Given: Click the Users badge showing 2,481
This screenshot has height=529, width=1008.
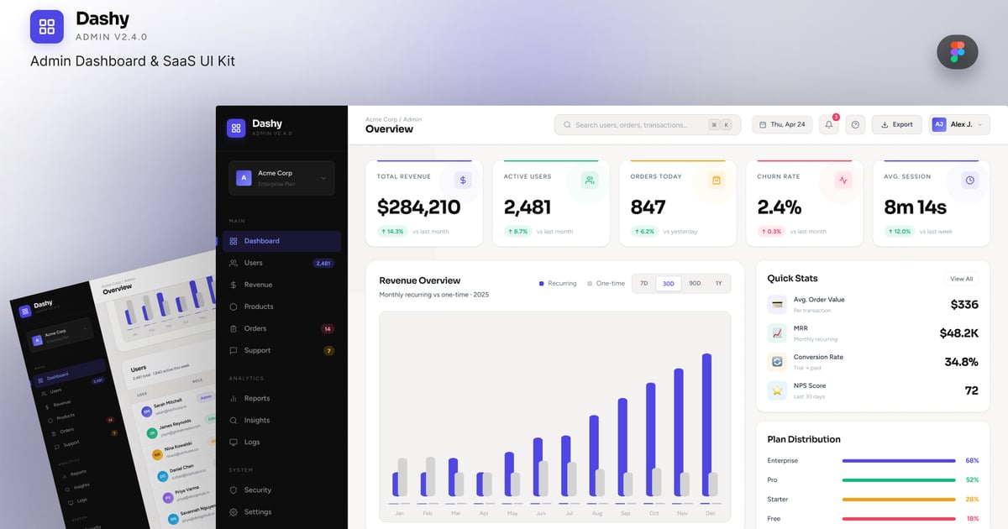Looking at the screenshot, I should pos(323,263).
